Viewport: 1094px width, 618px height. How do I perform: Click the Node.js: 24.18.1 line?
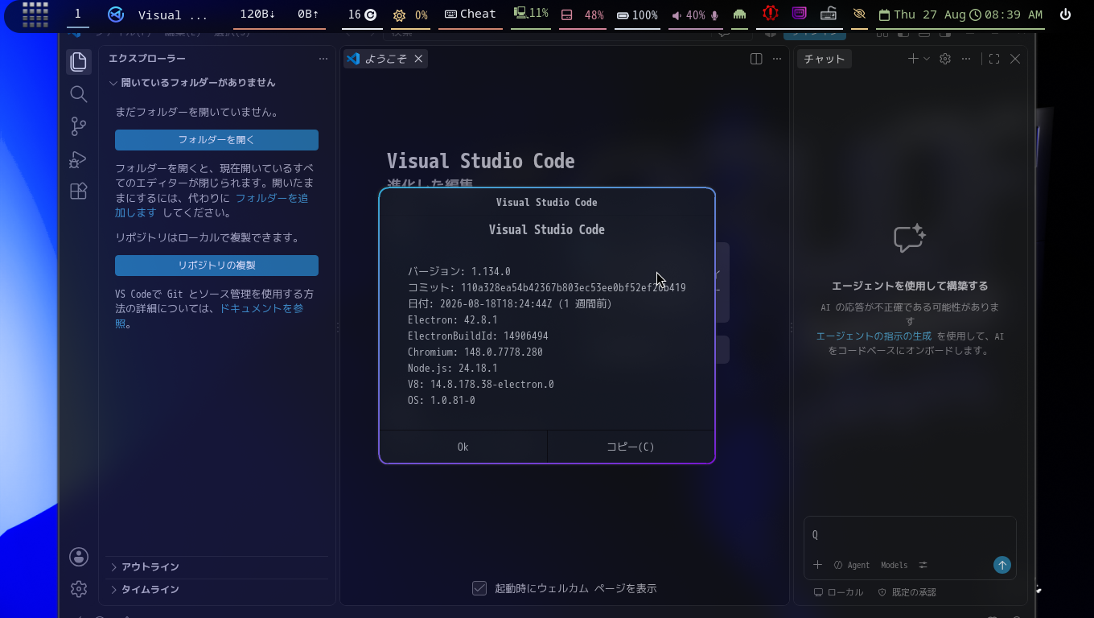[453, 368]
